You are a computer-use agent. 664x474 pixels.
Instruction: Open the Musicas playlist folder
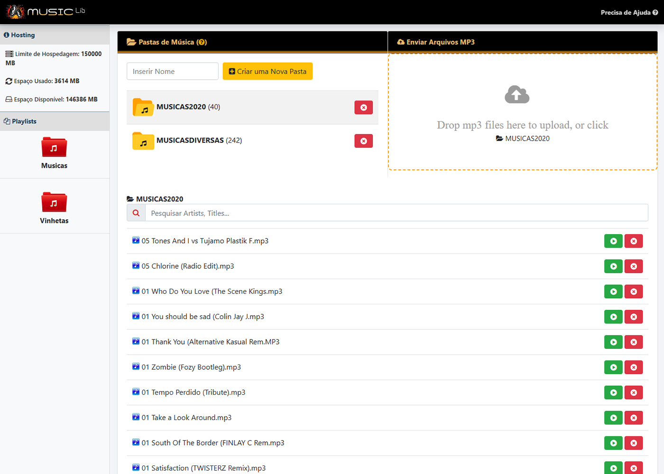(54, 153)
